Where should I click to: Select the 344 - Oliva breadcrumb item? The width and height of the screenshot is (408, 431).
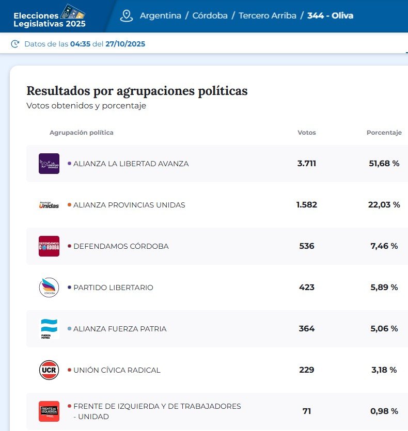pyautogui.click(x=330, y=15)
